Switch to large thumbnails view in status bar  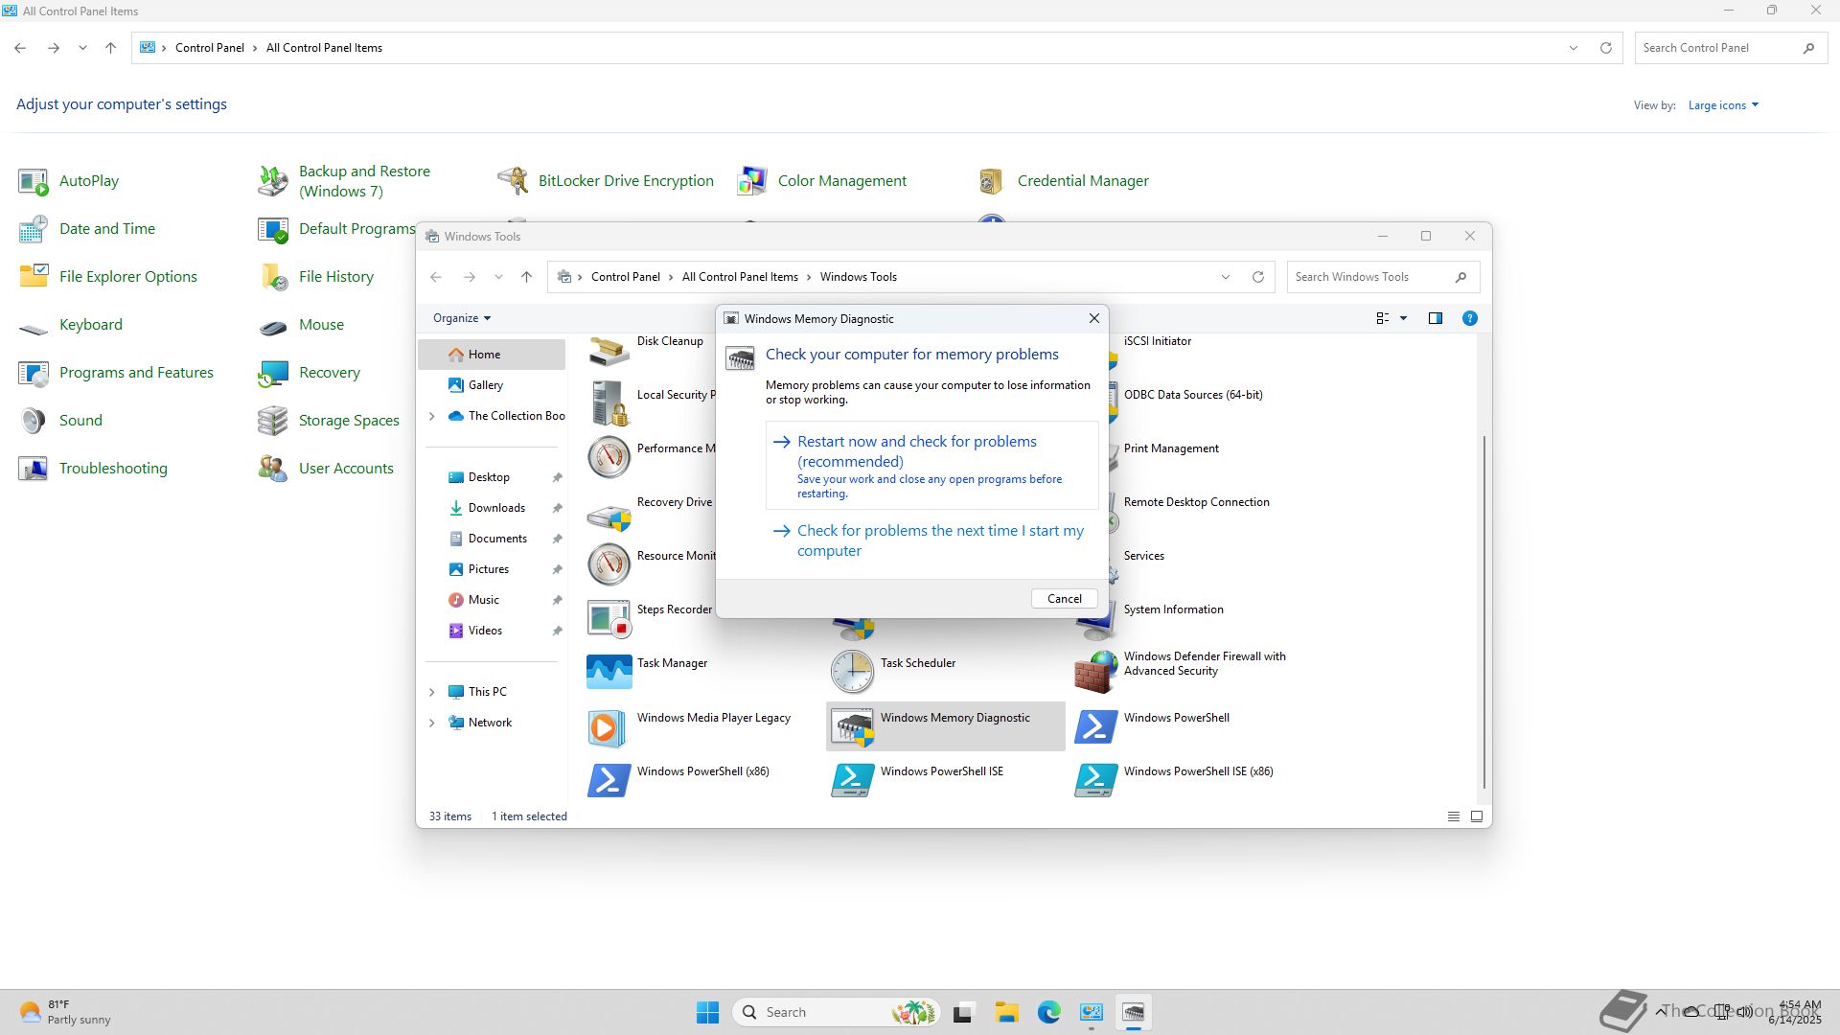tap(1477, 816)
